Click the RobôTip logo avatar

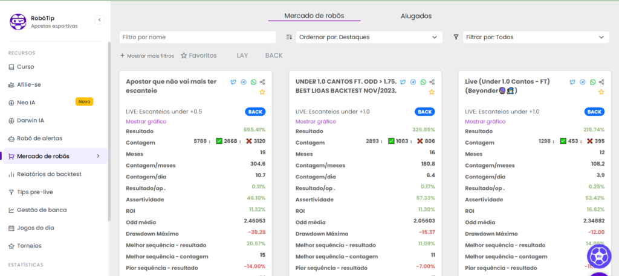[18, 22]
